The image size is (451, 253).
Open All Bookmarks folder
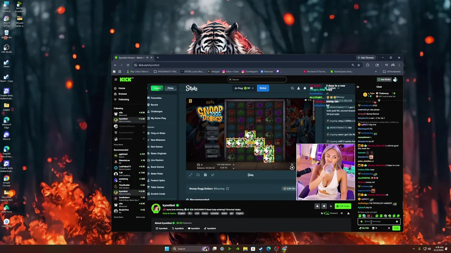[392, 72]
